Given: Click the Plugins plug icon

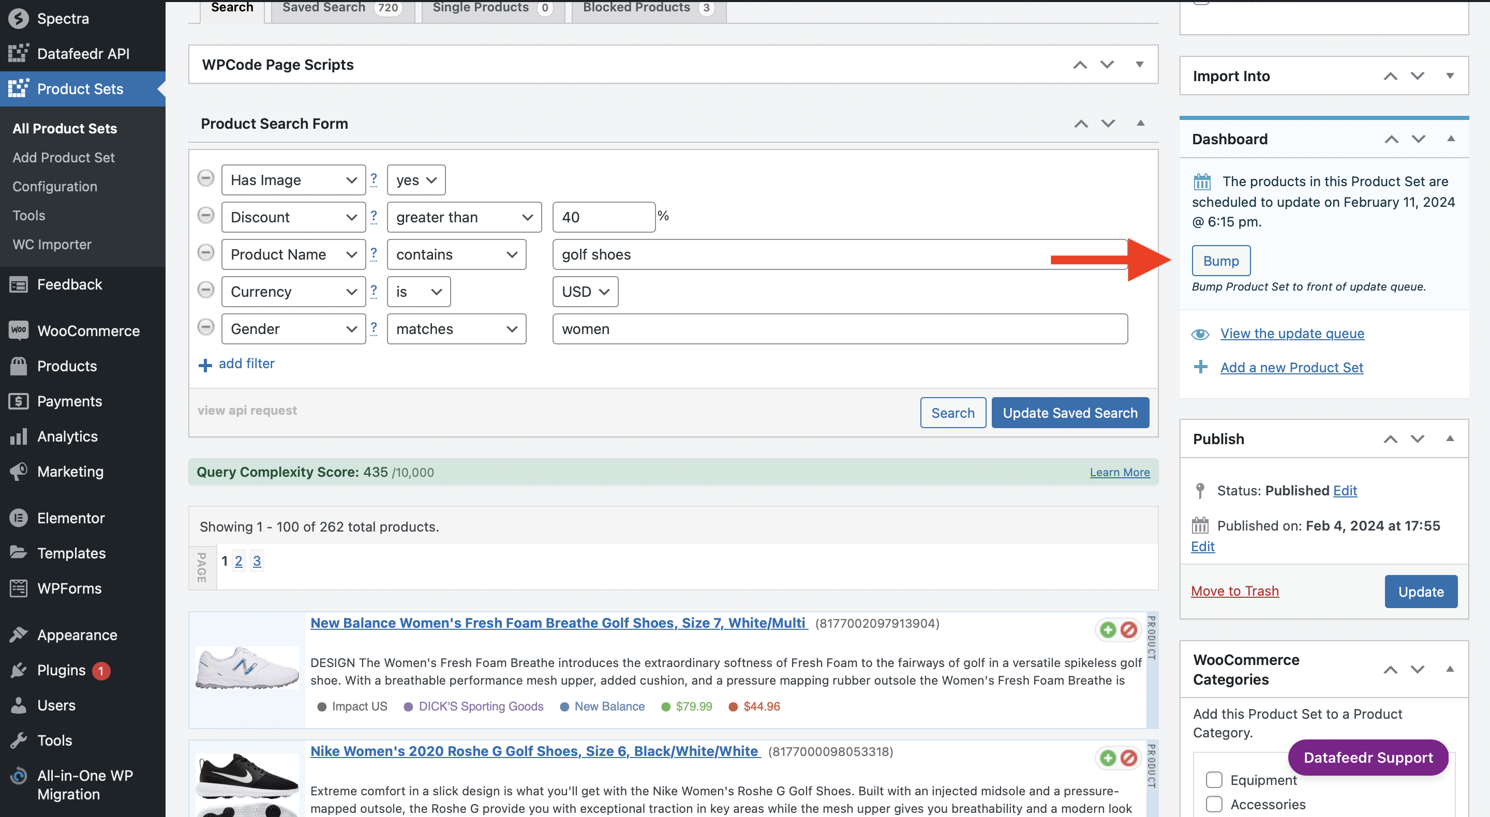Looking at the screenshot, I should click(x=19, y=670).
